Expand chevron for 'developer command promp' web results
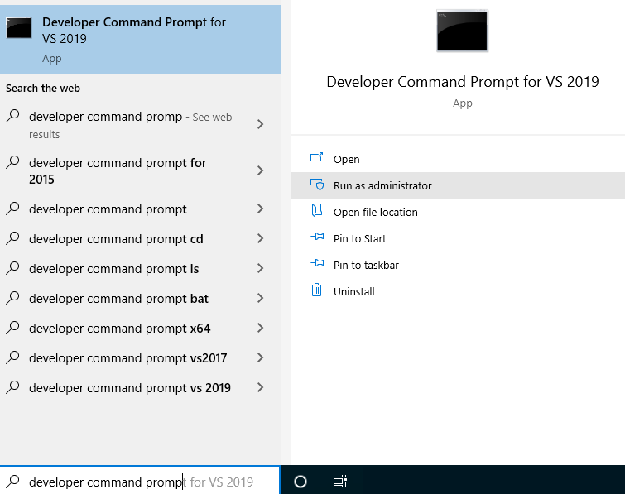Viewport: 625px width, 494px height. (x=260, y=124)
